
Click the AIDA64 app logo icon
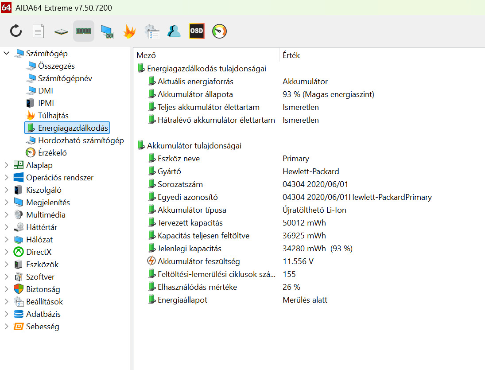(x=6, y=7)
